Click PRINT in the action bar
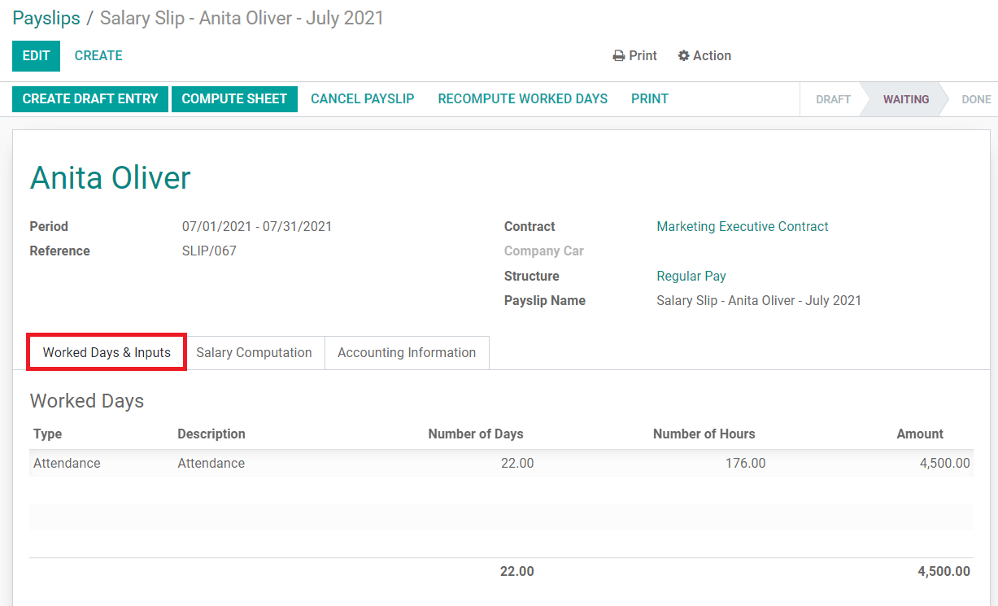 [649, 99]
